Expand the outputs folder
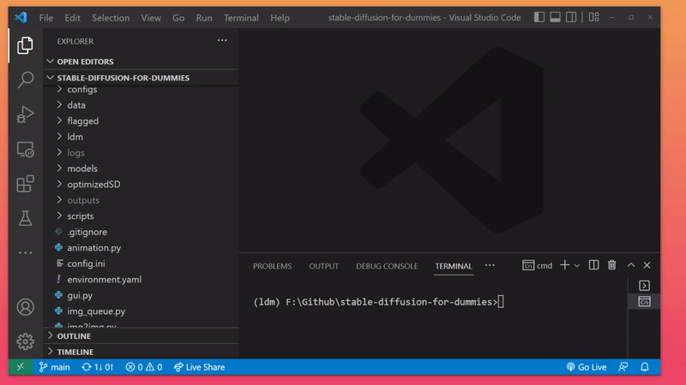 tap(141, 200)
